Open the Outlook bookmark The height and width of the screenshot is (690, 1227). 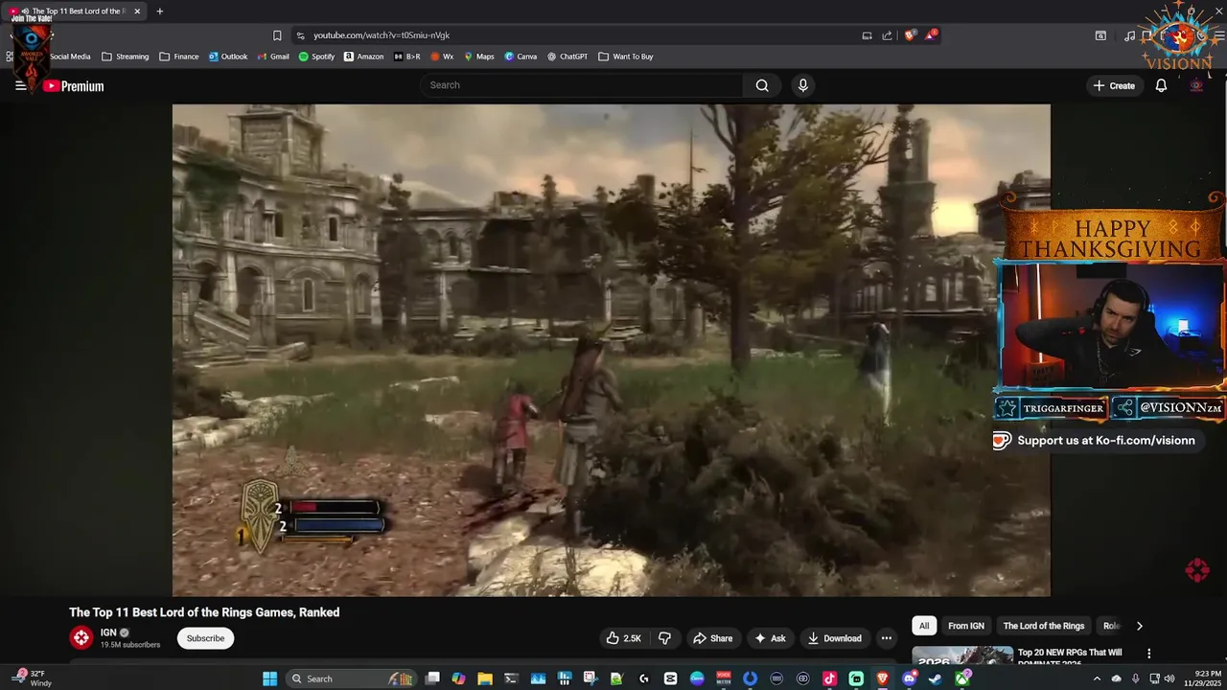(228, 57)
